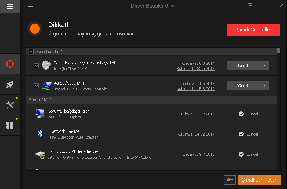Select Ağ bağdaştırıcıları row title

pyautogui.click(x=70, y=83)
